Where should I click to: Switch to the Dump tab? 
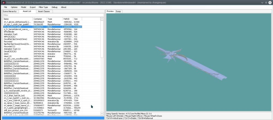point(118,11)
